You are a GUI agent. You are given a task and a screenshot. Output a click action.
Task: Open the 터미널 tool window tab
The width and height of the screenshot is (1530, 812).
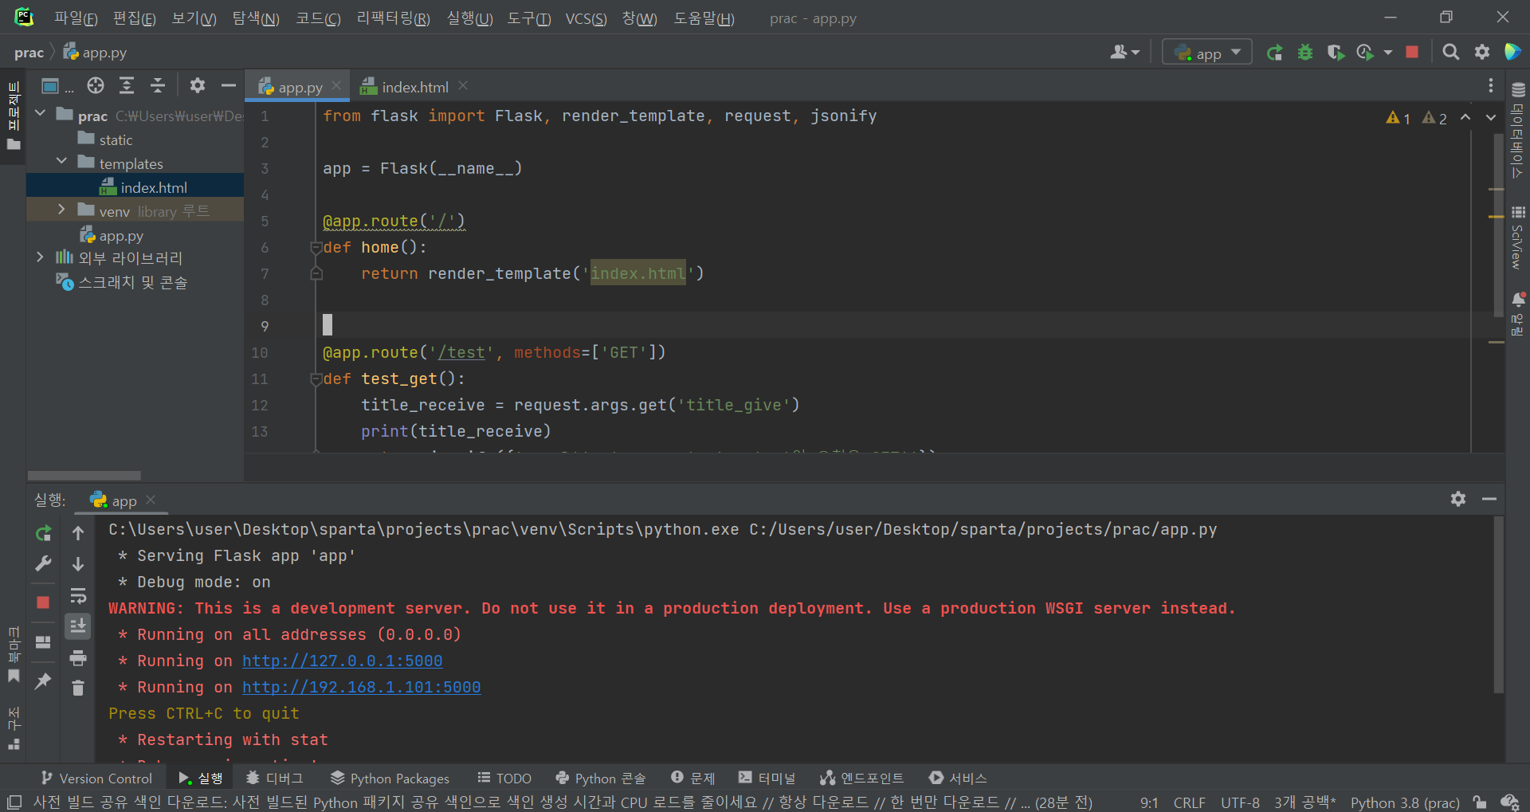(x=767, y=778)
